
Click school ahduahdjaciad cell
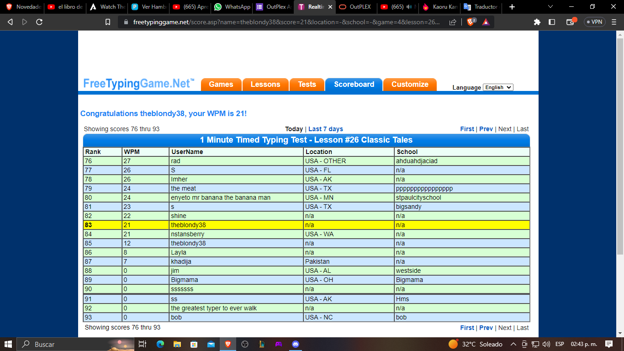click(x=462, y=161)
